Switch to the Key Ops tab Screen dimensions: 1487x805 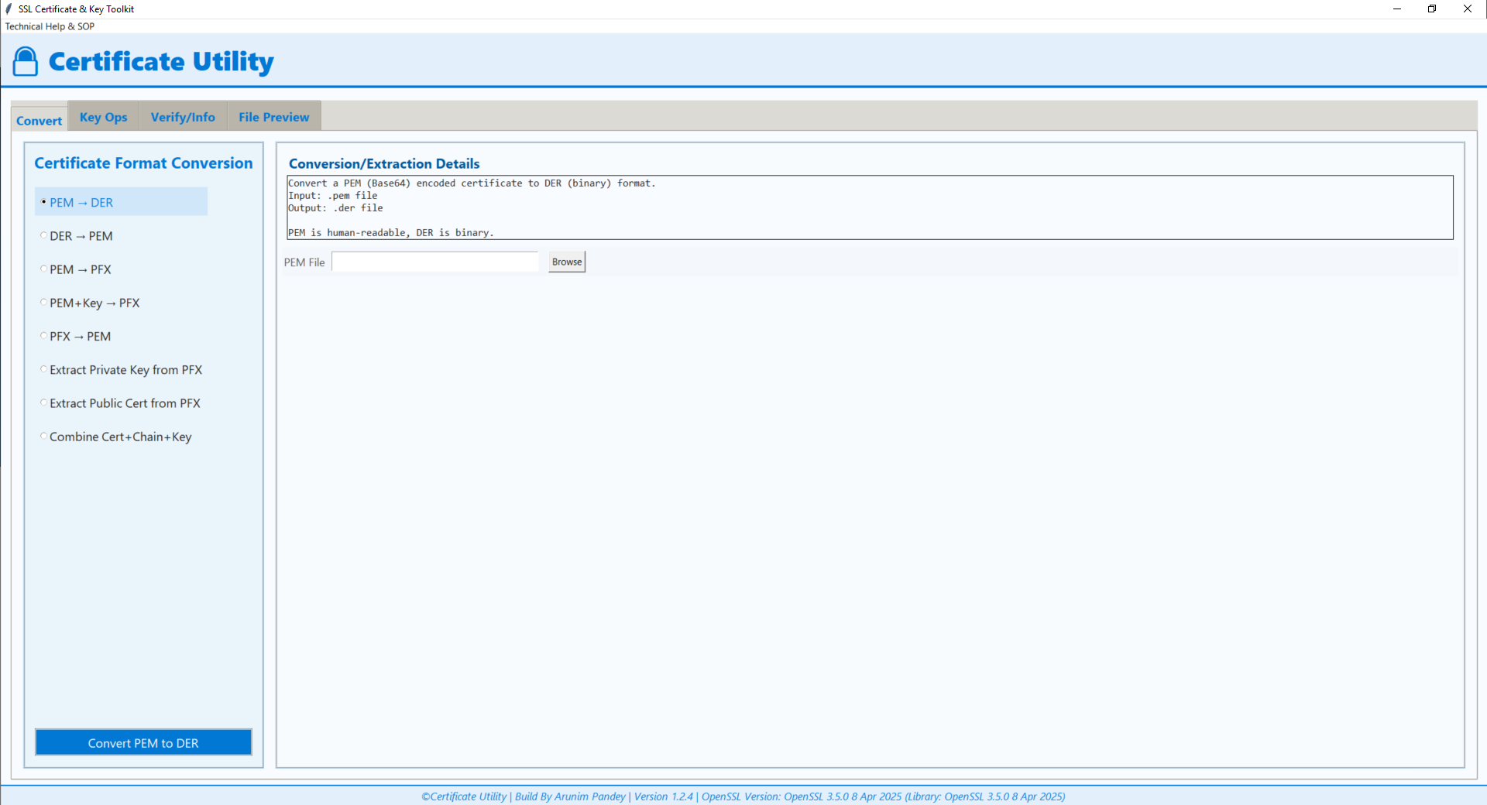point(103,116)
